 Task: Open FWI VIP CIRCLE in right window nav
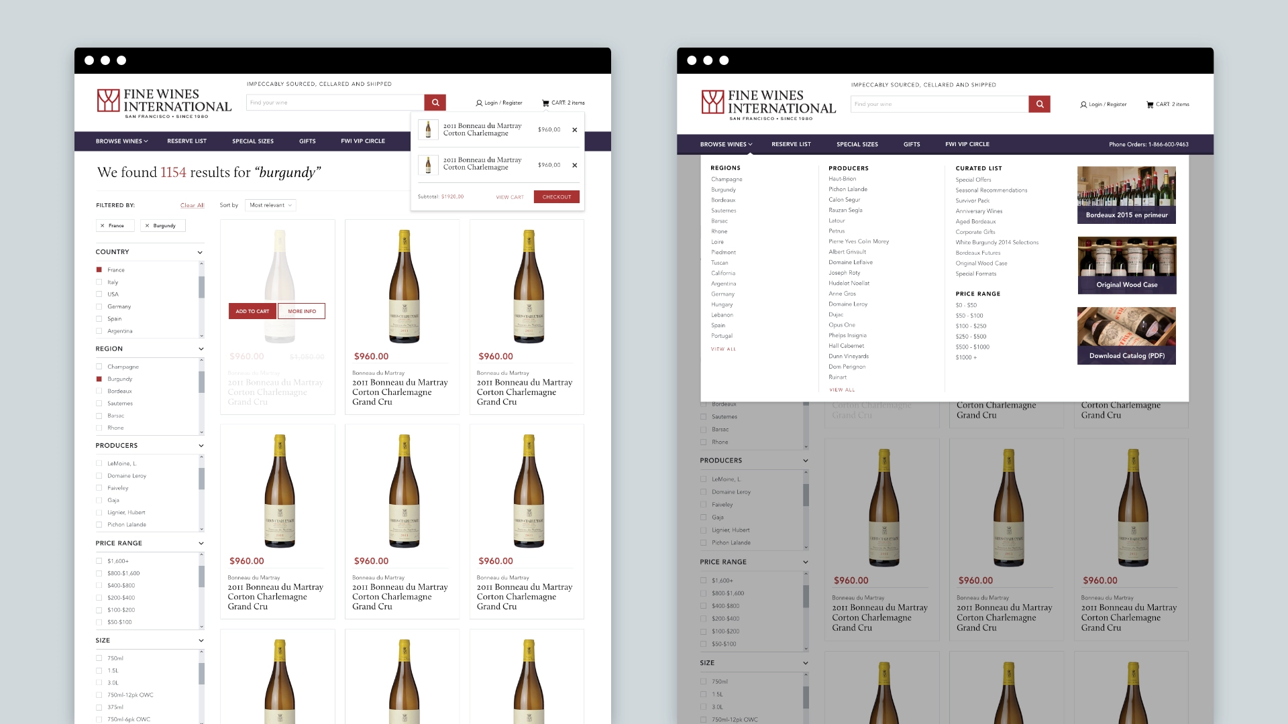(967, 144)
